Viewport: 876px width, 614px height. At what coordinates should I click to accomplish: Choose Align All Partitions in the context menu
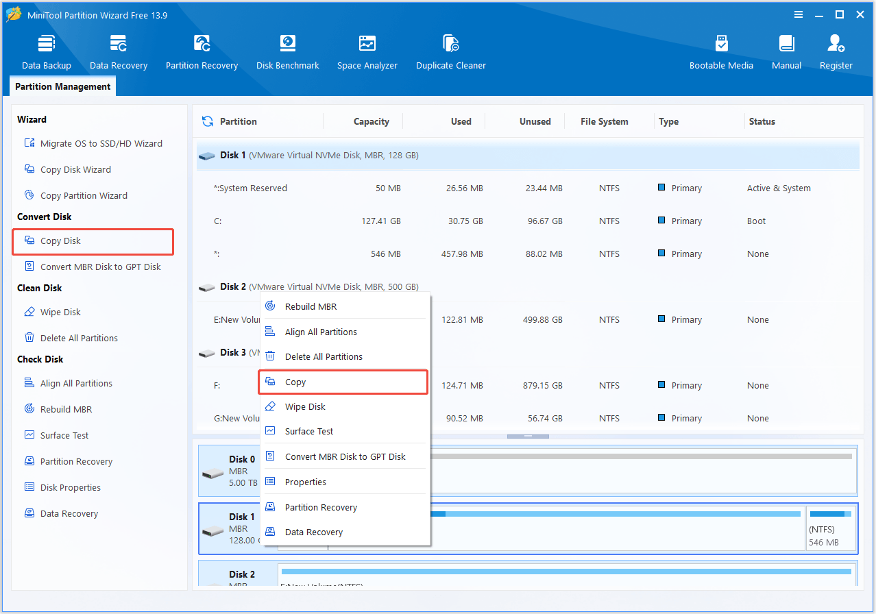click(345, 332)
